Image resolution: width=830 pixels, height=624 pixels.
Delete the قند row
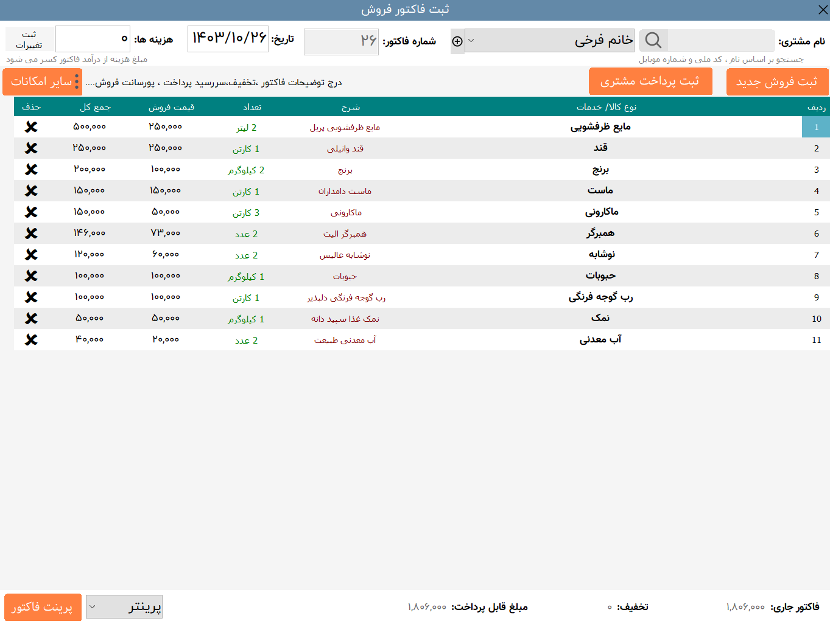pos(31,148)
